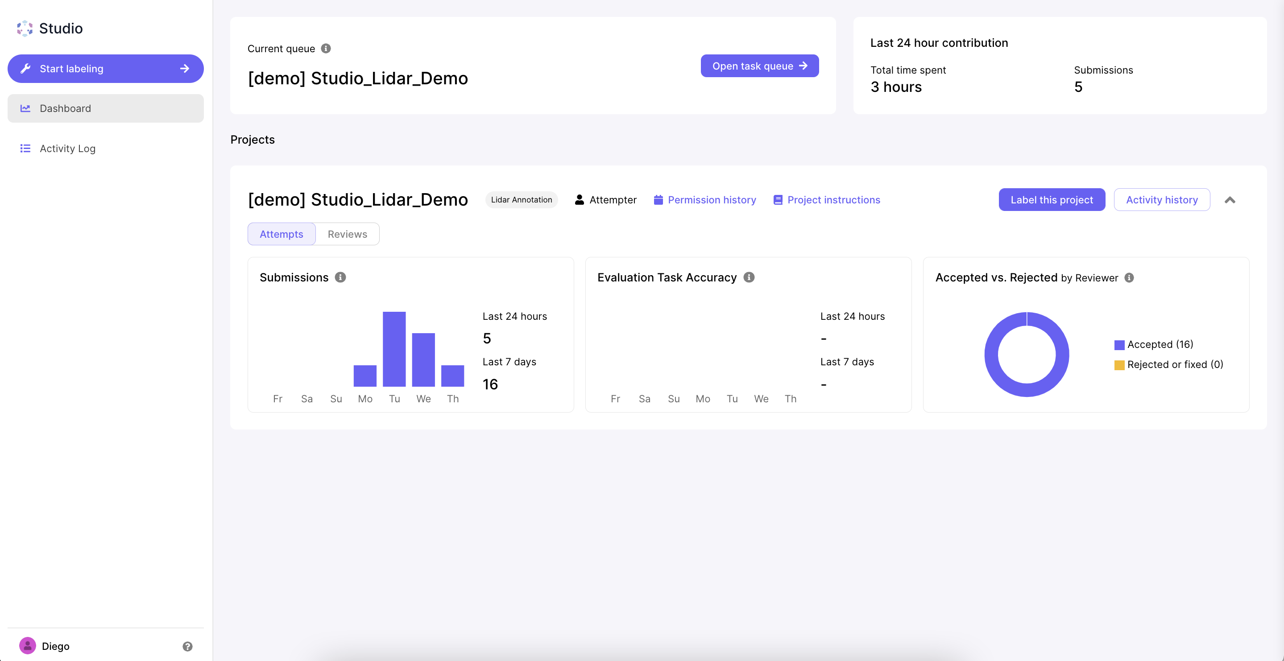Click info icon beside Current queue

click(x=326, y=48)
